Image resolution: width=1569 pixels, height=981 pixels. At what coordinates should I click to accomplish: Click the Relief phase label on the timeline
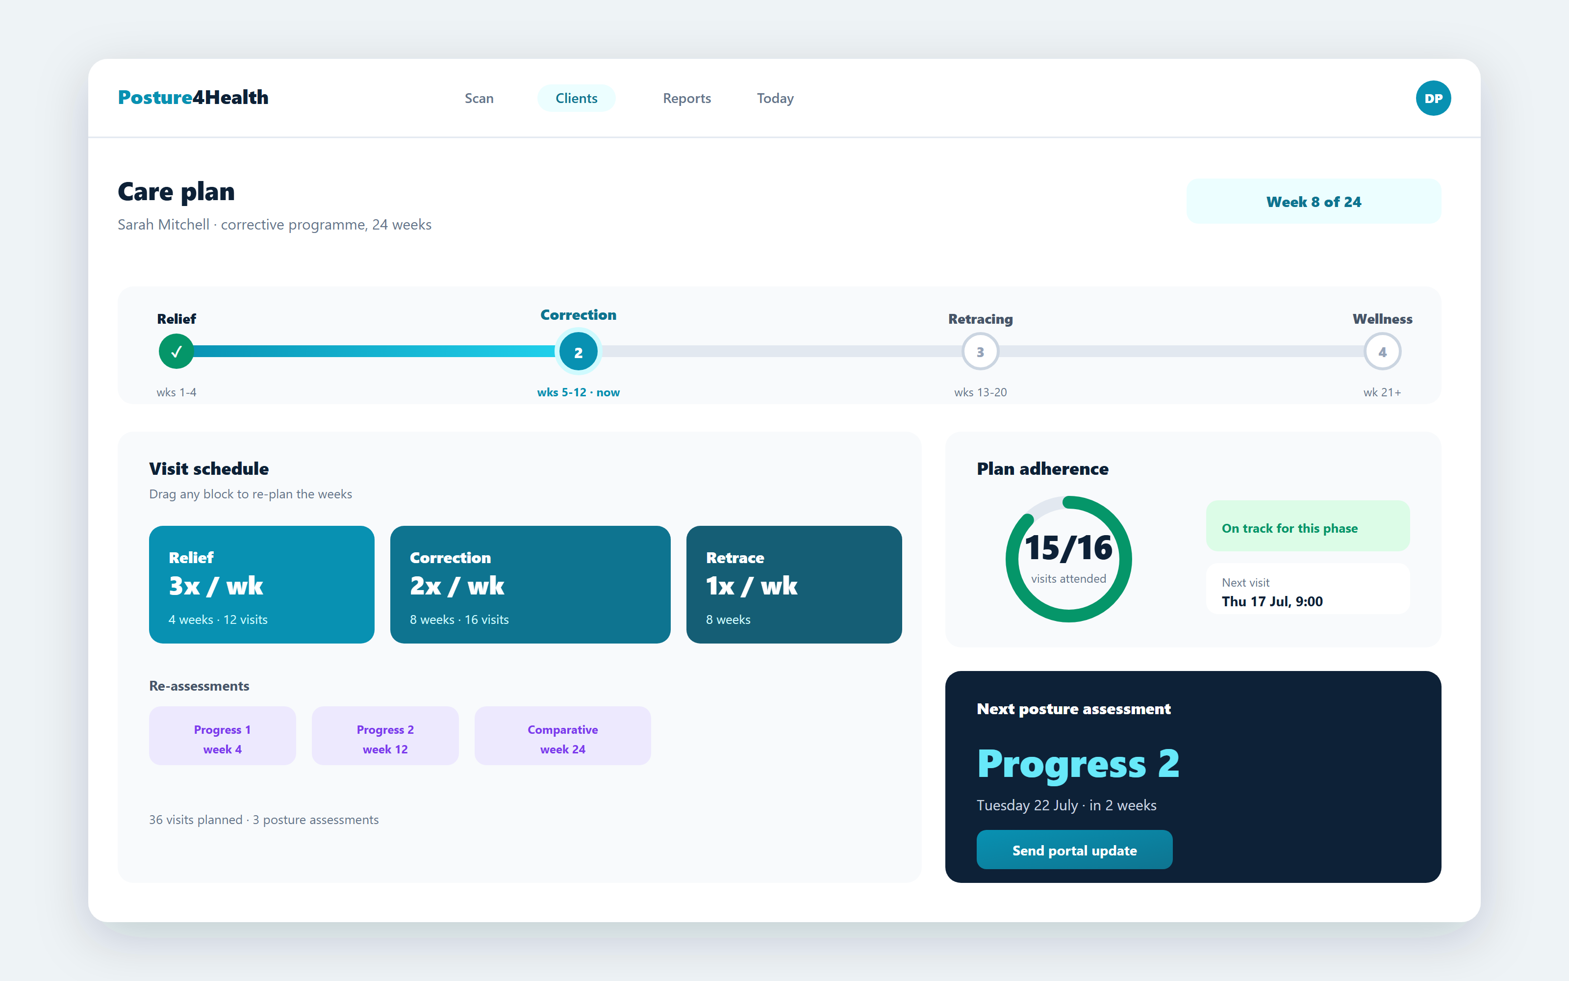pyautogui.click(x=176, y=319)
